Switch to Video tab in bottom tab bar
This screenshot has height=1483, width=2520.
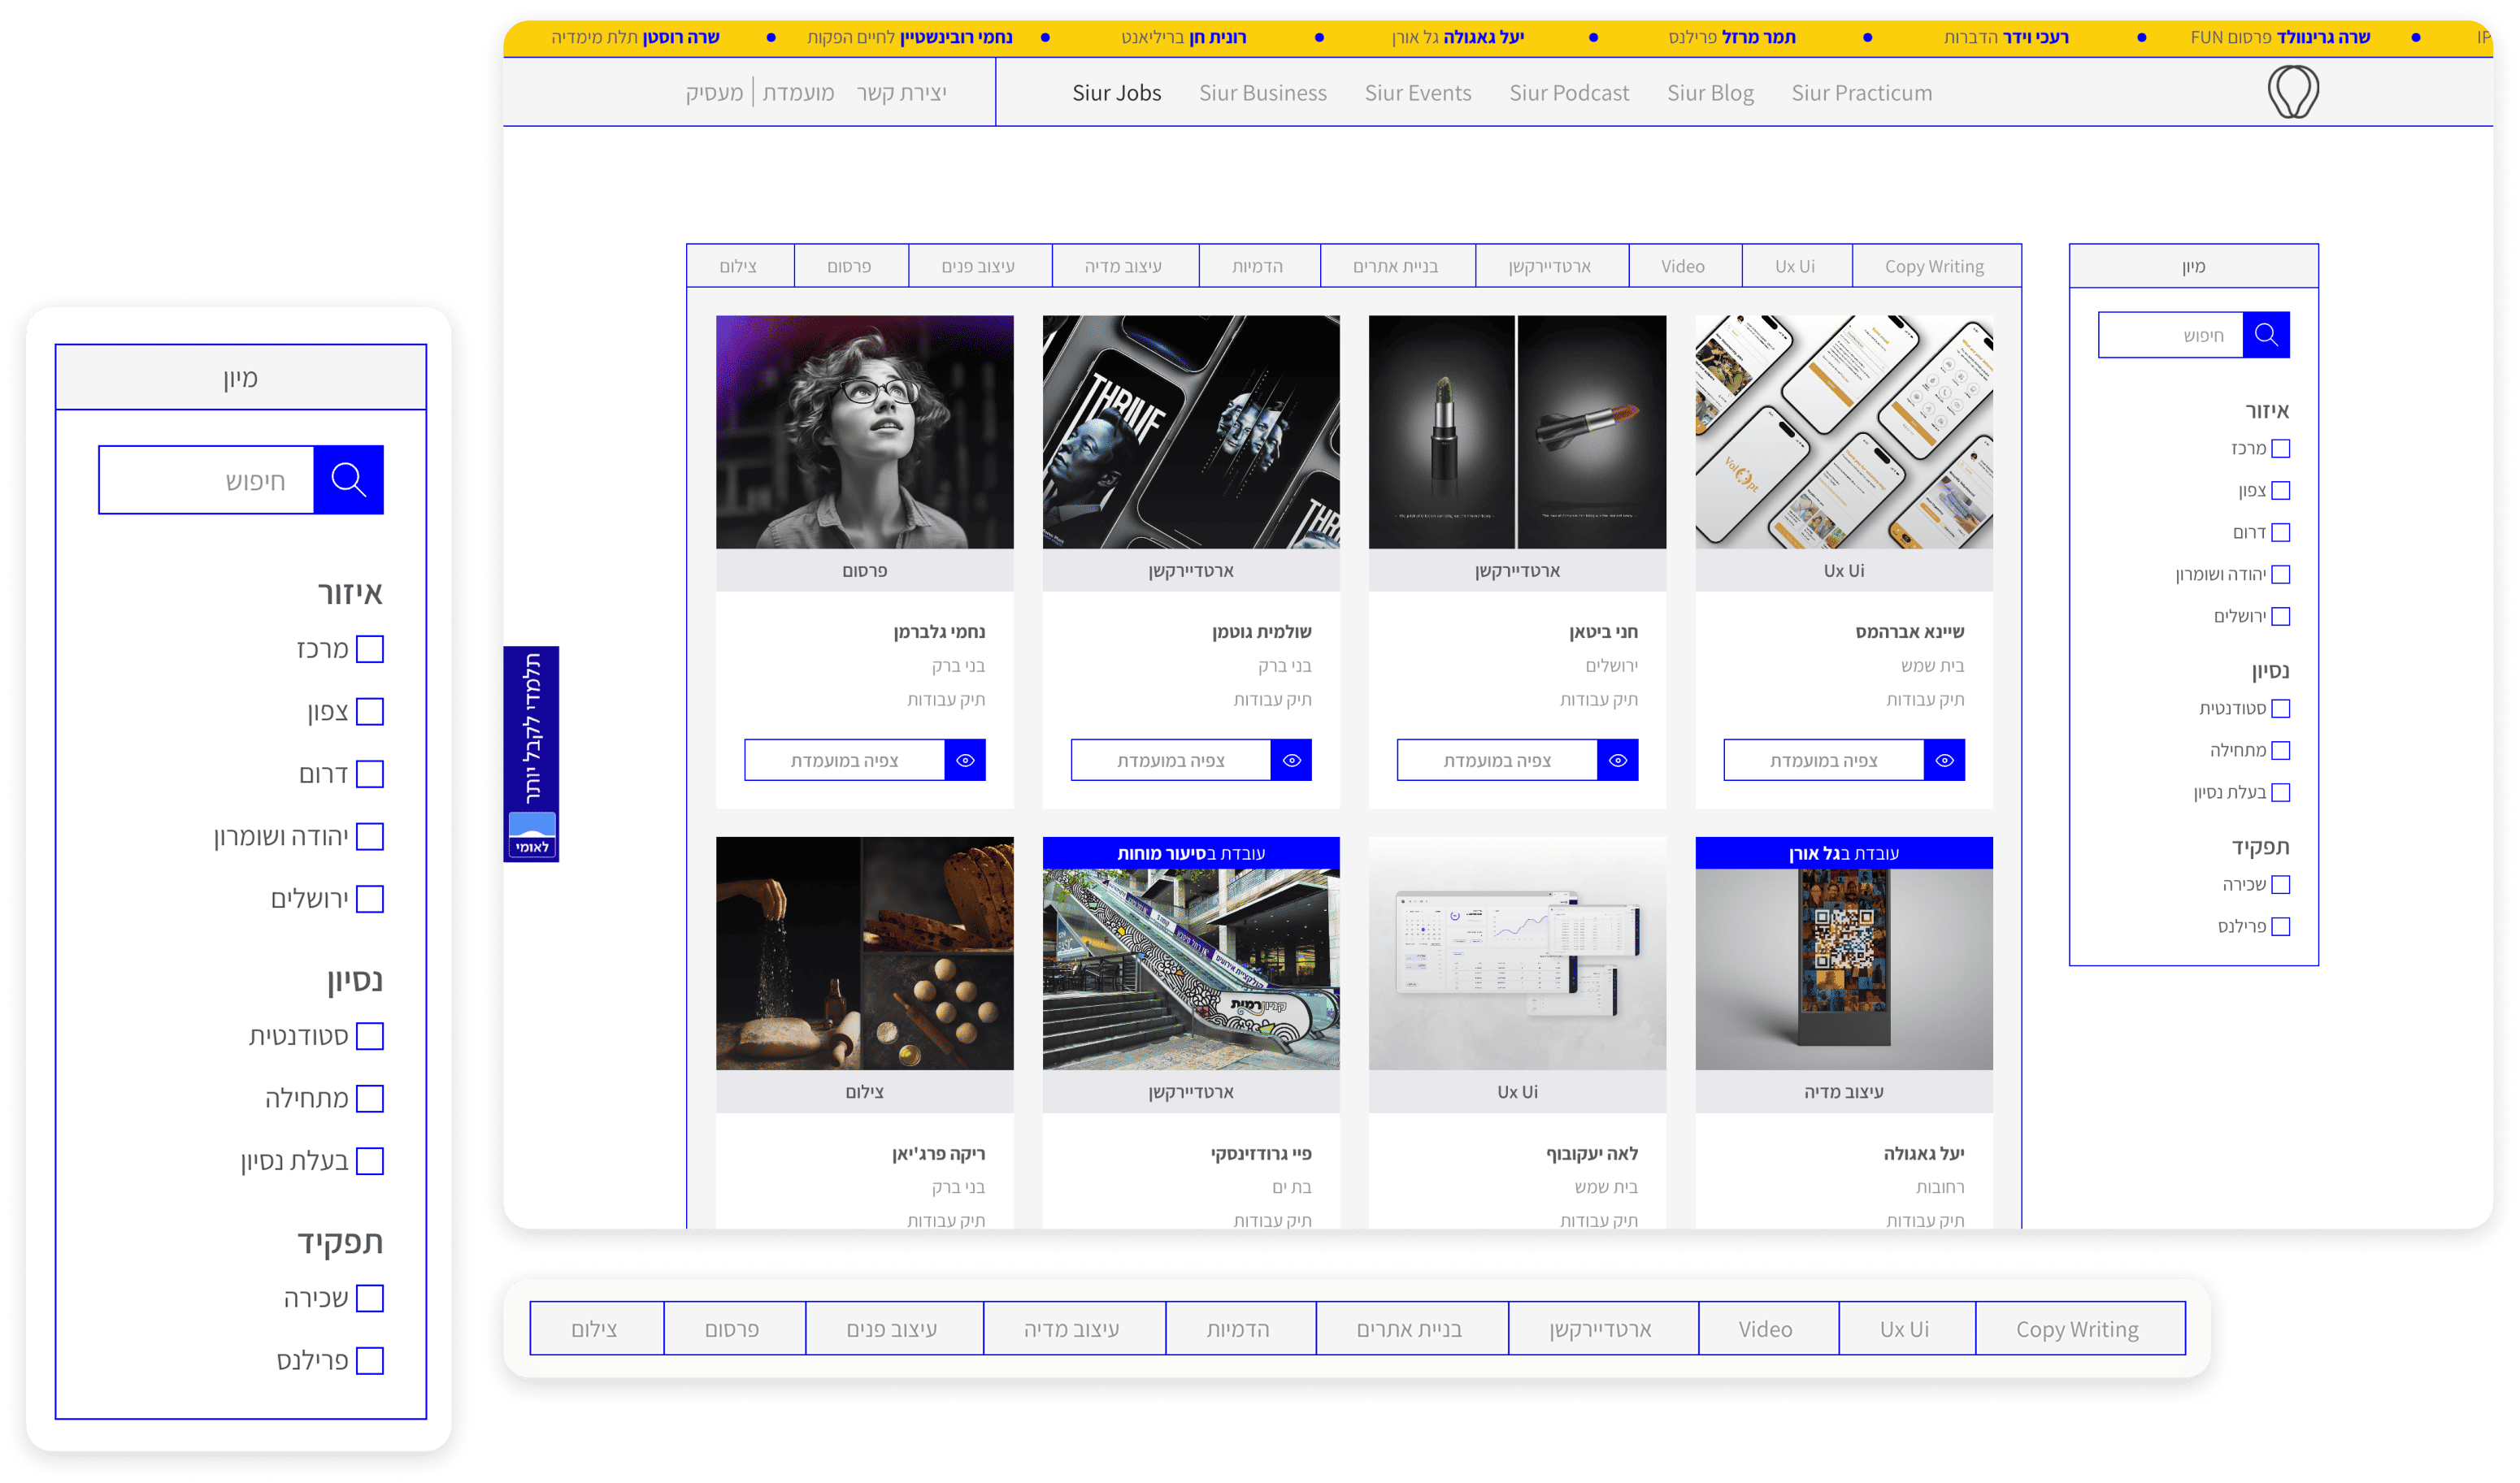coord(1765,1329)
